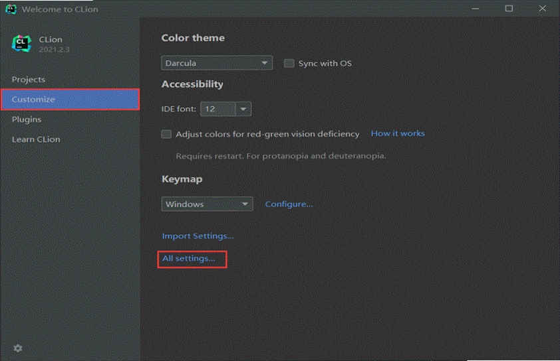This screenshot has height=361, width=560.
Task: Click the CLion logo in the sidebar
Action: (x=21, y=44)
